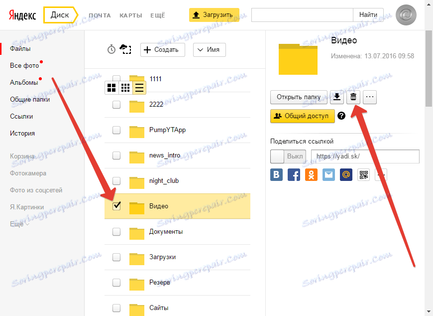Viewport: 433px width, 316px height.
Task: Click the Документы folder icon
Action: [137, 233]
